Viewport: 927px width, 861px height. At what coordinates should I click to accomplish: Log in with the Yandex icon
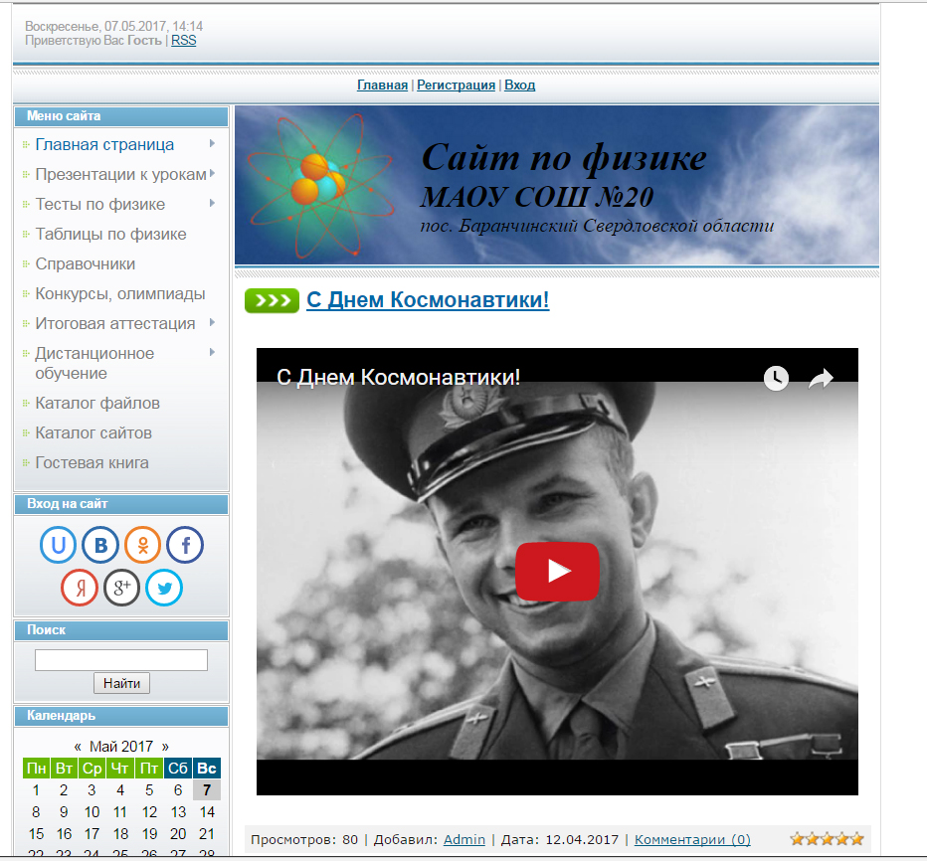pyautogui.click(x=80, y=588)
